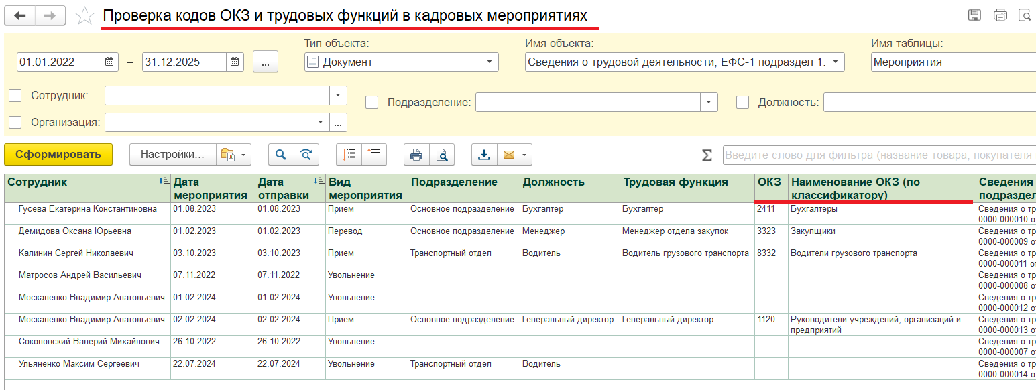Tick the Организация filter checkbox
Image resolution: width=1036 pixels, height=390 pixels.
click(x=15, y=123)
